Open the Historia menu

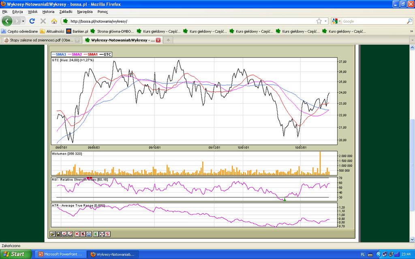point(48,12)
